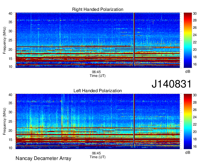Image resolution: width=200 pixels, height=162 pixels.
Task: Click the '28' tick on lower colorbar
Action: [195, 102]
